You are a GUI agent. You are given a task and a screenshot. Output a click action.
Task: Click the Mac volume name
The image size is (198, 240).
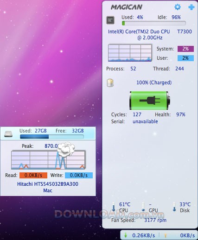tap(48, 190)
